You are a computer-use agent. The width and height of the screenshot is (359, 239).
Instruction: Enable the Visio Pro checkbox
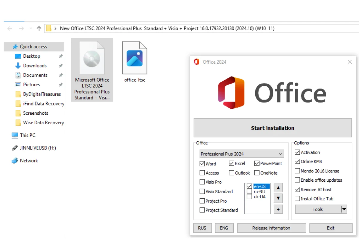tap(202, 182)
